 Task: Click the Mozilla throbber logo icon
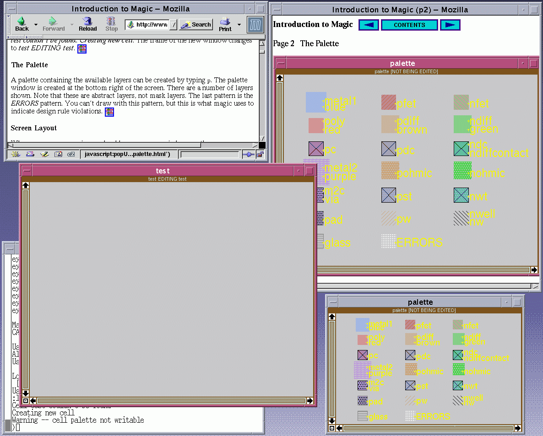255,25
